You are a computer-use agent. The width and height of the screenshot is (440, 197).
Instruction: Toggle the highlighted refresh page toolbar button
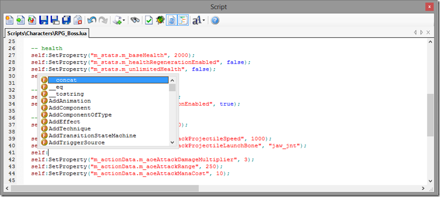click(x=171, y=20)
